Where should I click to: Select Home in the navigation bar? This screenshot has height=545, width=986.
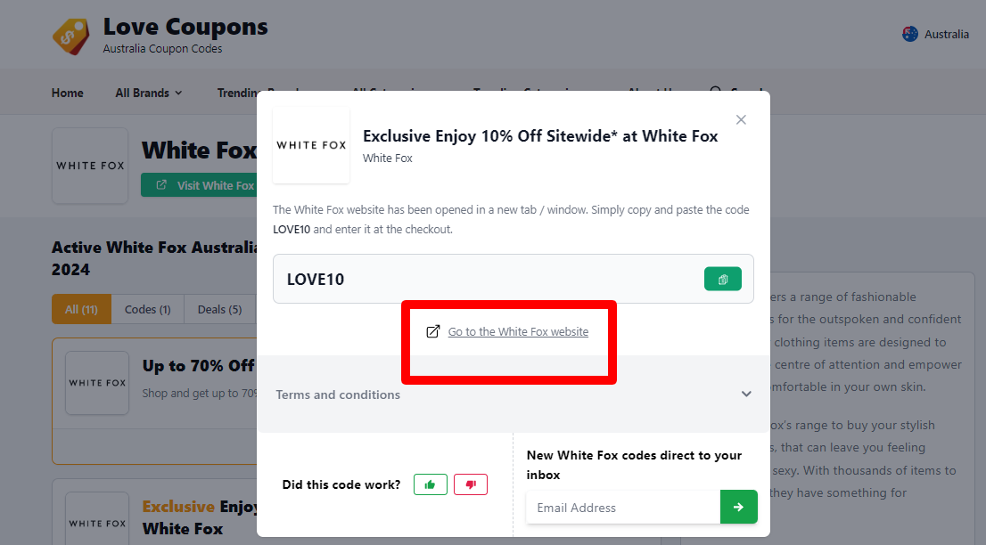(x=67, y=92)
